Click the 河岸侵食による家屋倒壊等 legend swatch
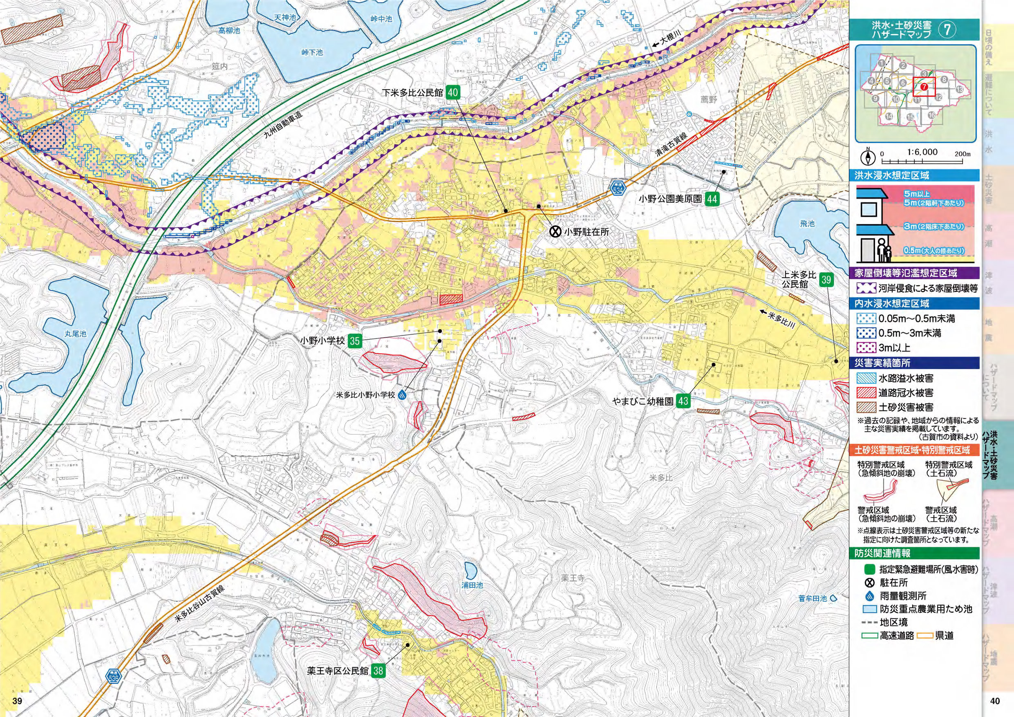This screenshot has height=717, width=1014. [x=866, y=289]
